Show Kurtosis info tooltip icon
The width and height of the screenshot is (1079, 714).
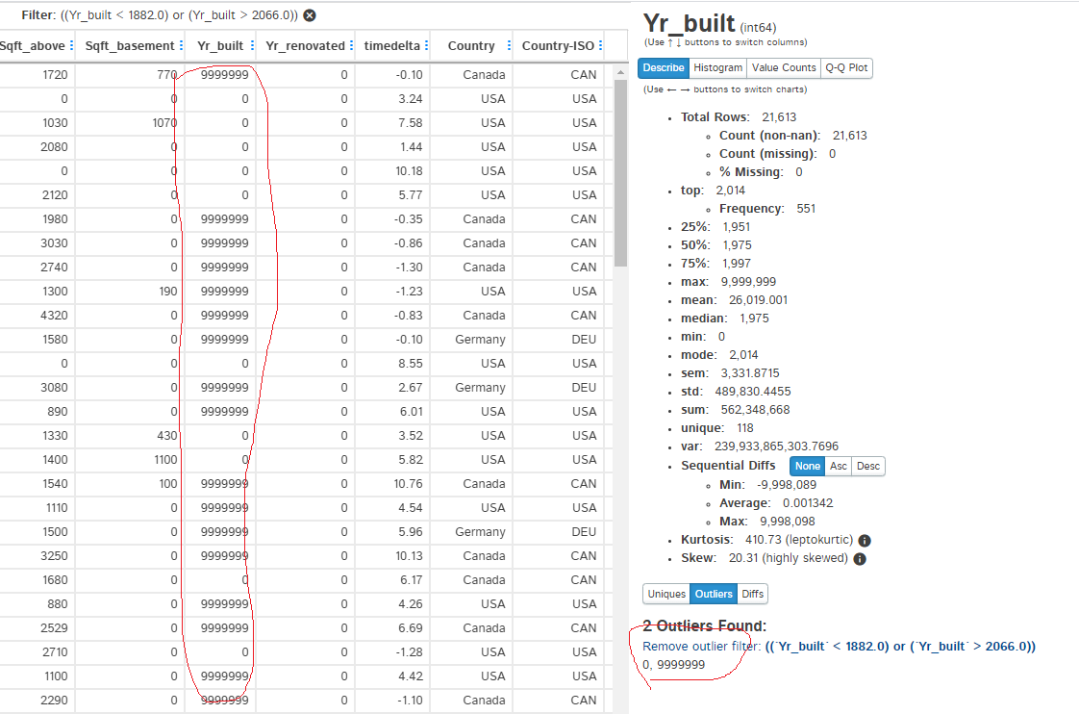[x=865, y=541]
